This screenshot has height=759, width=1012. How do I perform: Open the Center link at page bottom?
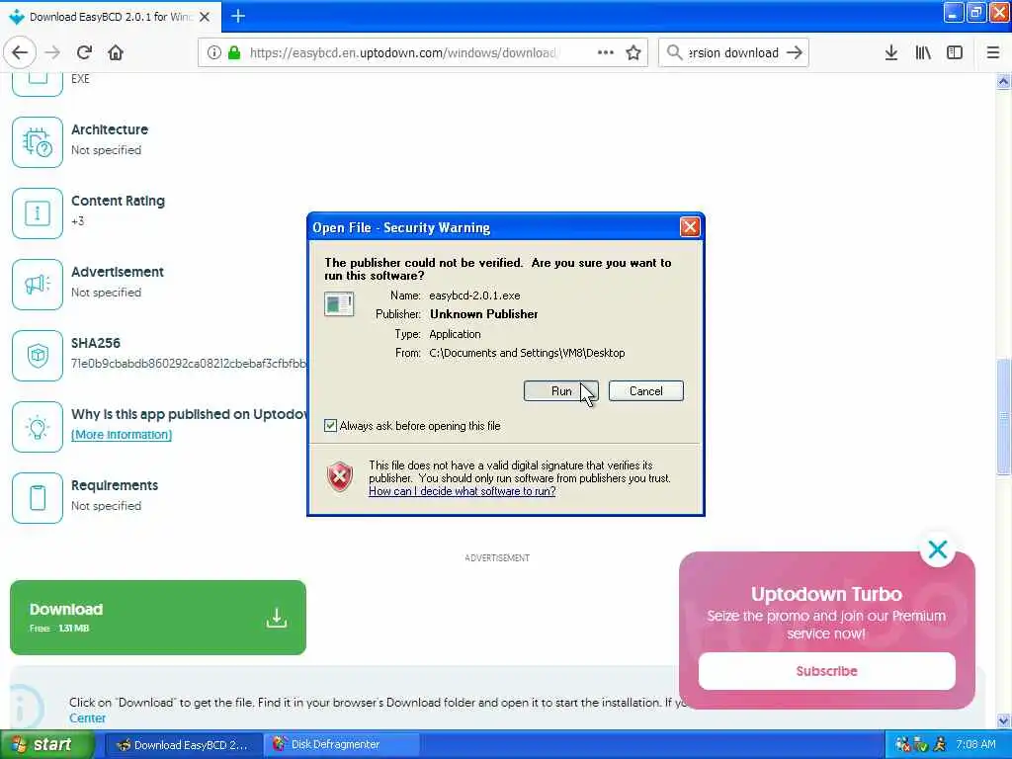pos(87,717)
